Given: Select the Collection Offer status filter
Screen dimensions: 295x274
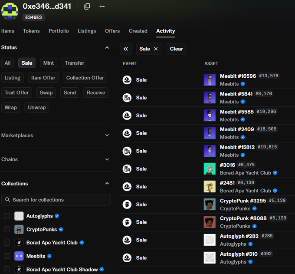Looking at the screenshot, I should click(85, 78).
